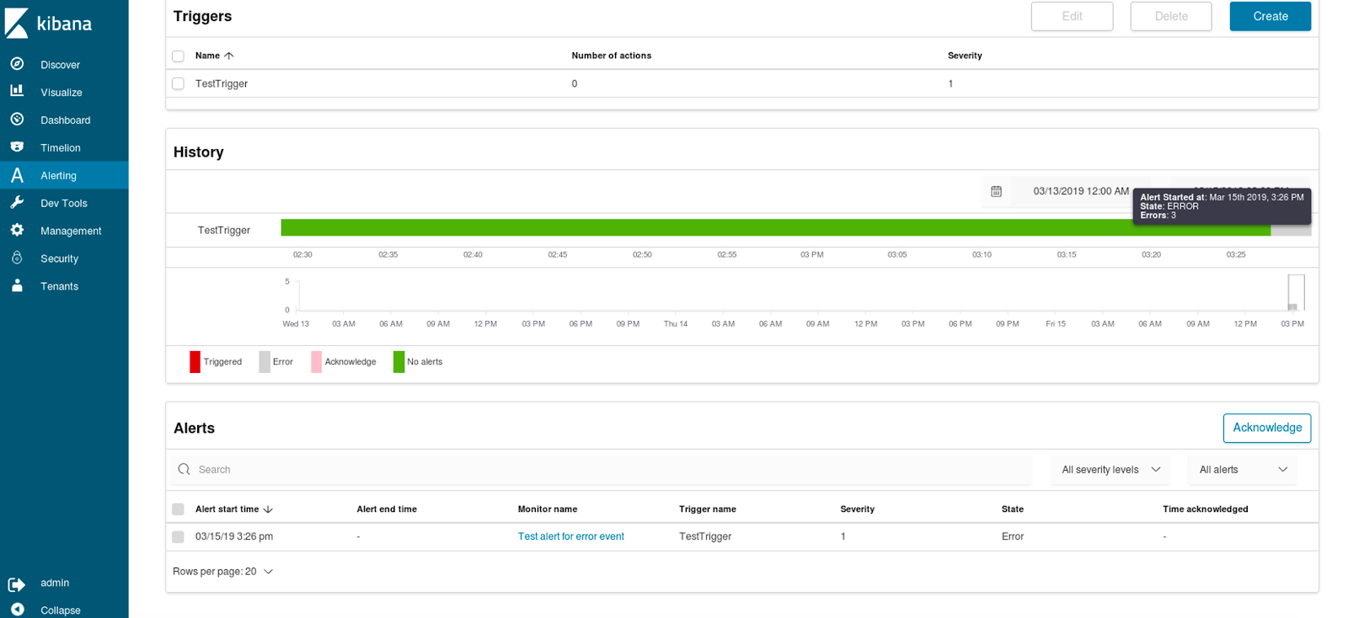Focus the Alerts Search input field
The height and width of the screenshot is (618, 1348).
click(602, 470)
